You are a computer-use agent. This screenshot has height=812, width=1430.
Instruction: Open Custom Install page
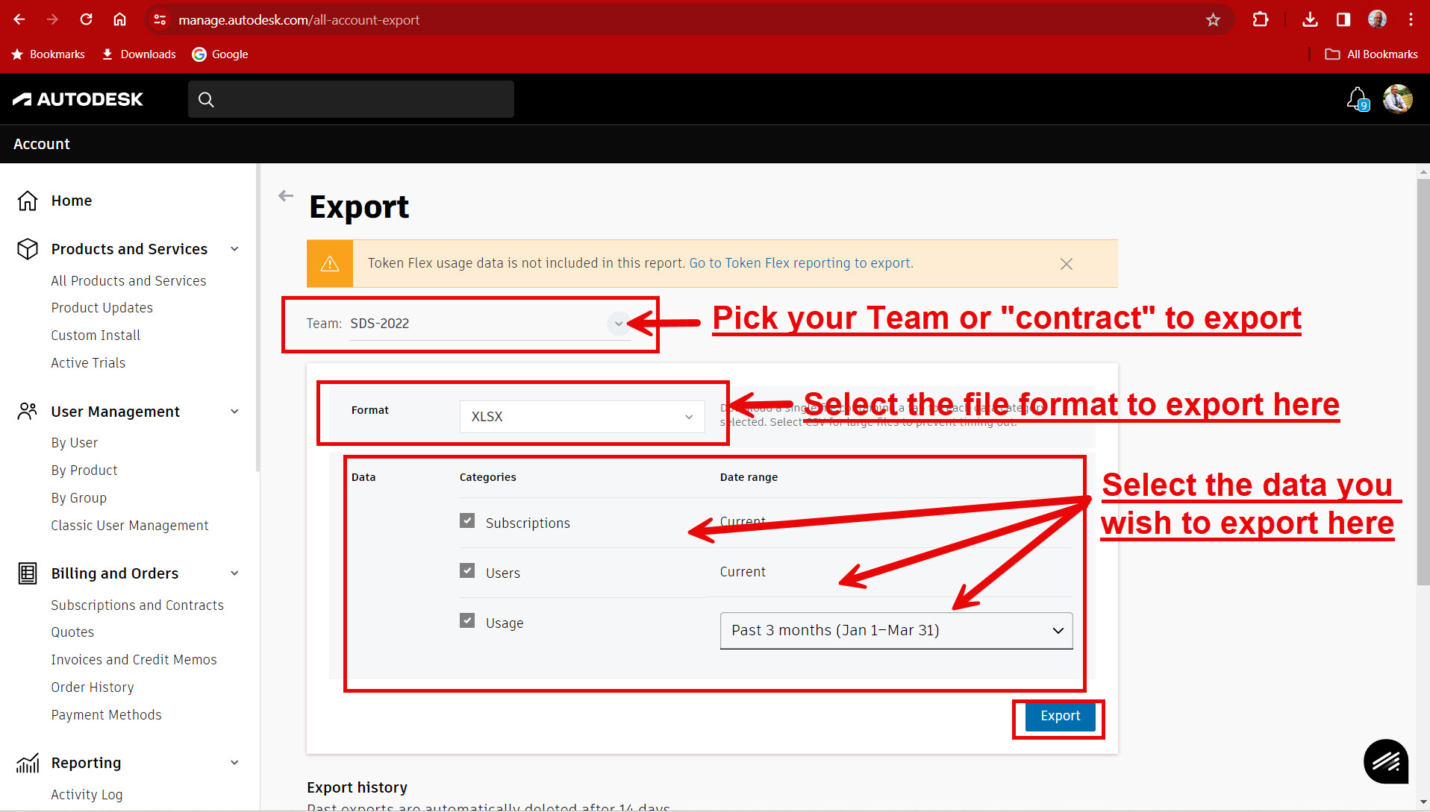(x=96, y=336)
